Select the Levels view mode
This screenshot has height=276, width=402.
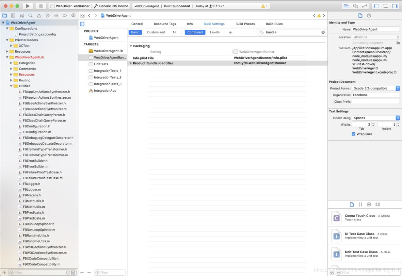[215, 32]
